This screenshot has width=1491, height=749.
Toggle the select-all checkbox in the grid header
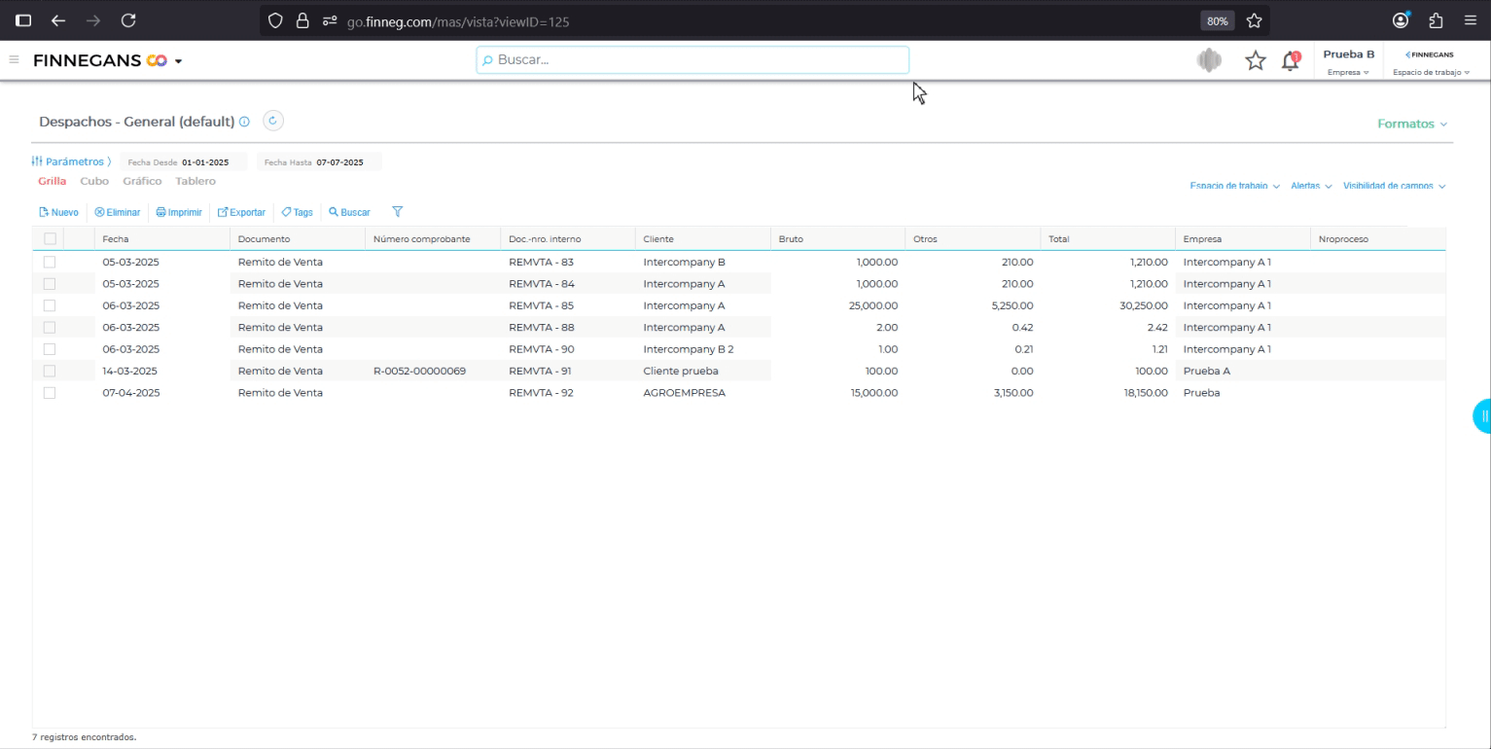(x=50, y=239)
